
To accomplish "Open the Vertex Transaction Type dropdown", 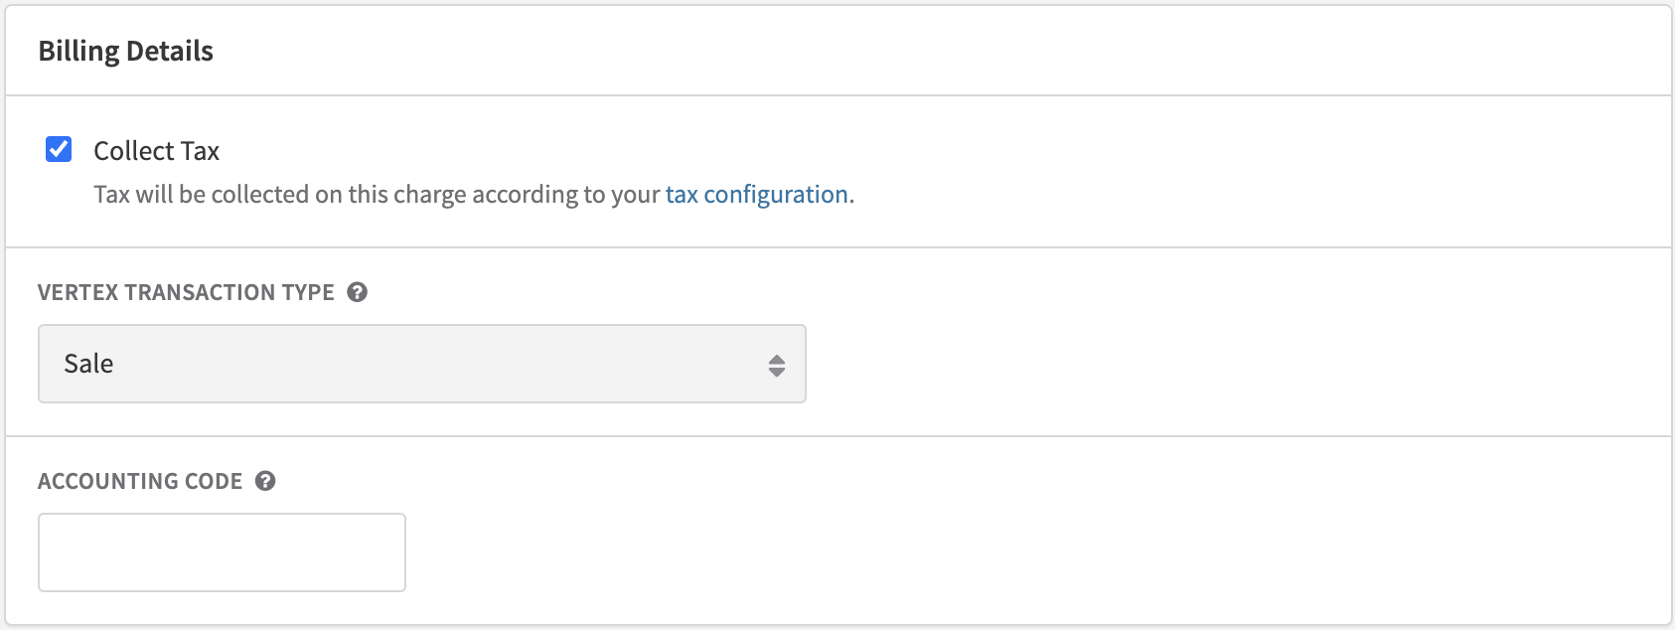I will (x=422, y=364).
